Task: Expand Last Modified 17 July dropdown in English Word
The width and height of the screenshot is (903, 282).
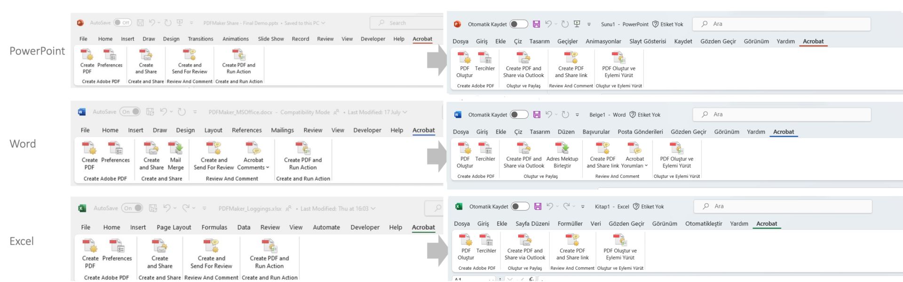Action: coord(404,112)
